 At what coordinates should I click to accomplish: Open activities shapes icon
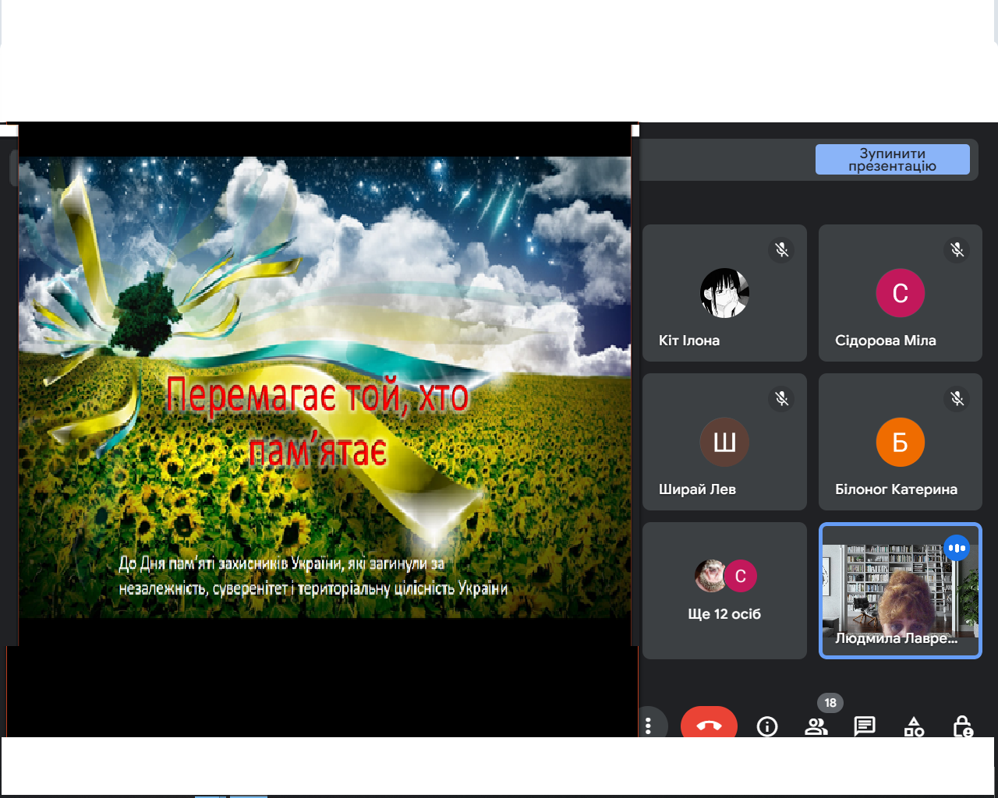(914, 726)
